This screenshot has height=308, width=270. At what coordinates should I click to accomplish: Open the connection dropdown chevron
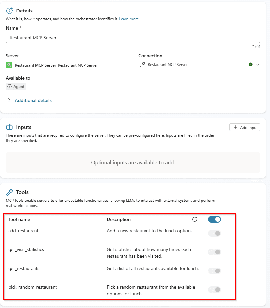(258, 65)
